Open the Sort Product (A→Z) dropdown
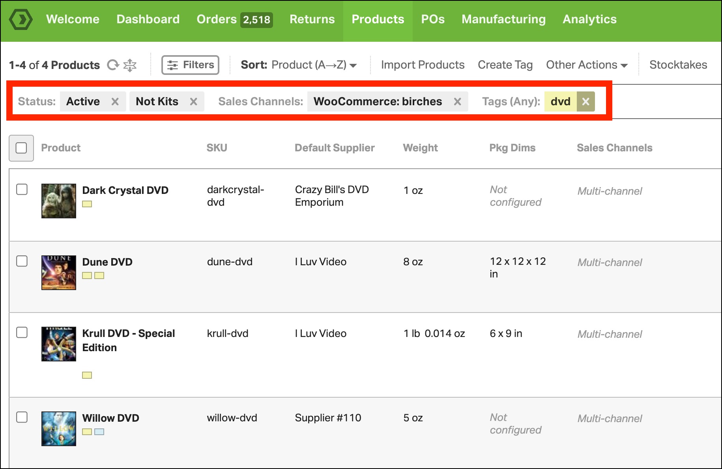The image size is (722, 469). [x=299, y=65]
